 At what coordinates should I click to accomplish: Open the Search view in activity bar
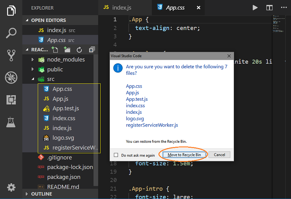pyautogui.click(x=11, y=33)
